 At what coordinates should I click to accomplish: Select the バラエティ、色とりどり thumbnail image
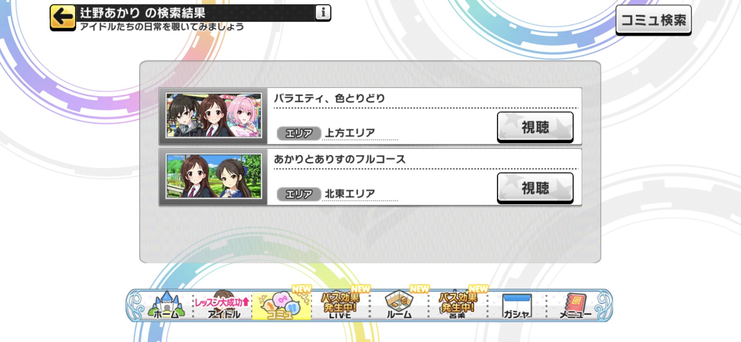click(x=214, y=115)
